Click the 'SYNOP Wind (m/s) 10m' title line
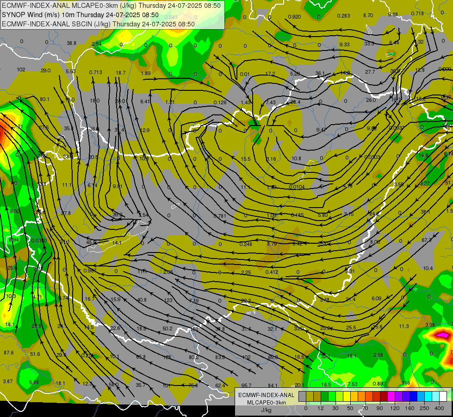 click(81, 15)
